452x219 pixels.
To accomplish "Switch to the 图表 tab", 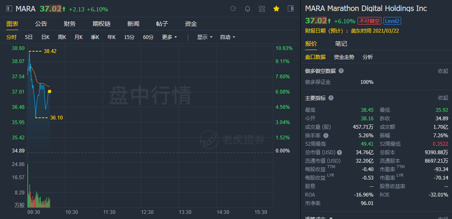I will click(x=12, y=24).
